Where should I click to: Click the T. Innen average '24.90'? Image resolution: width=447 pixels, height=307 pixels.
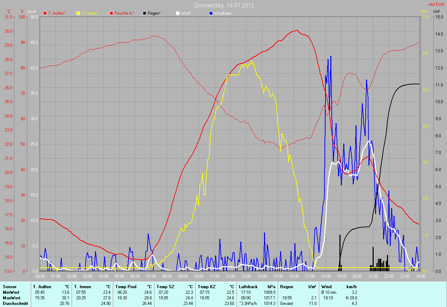tap(105, 304)
